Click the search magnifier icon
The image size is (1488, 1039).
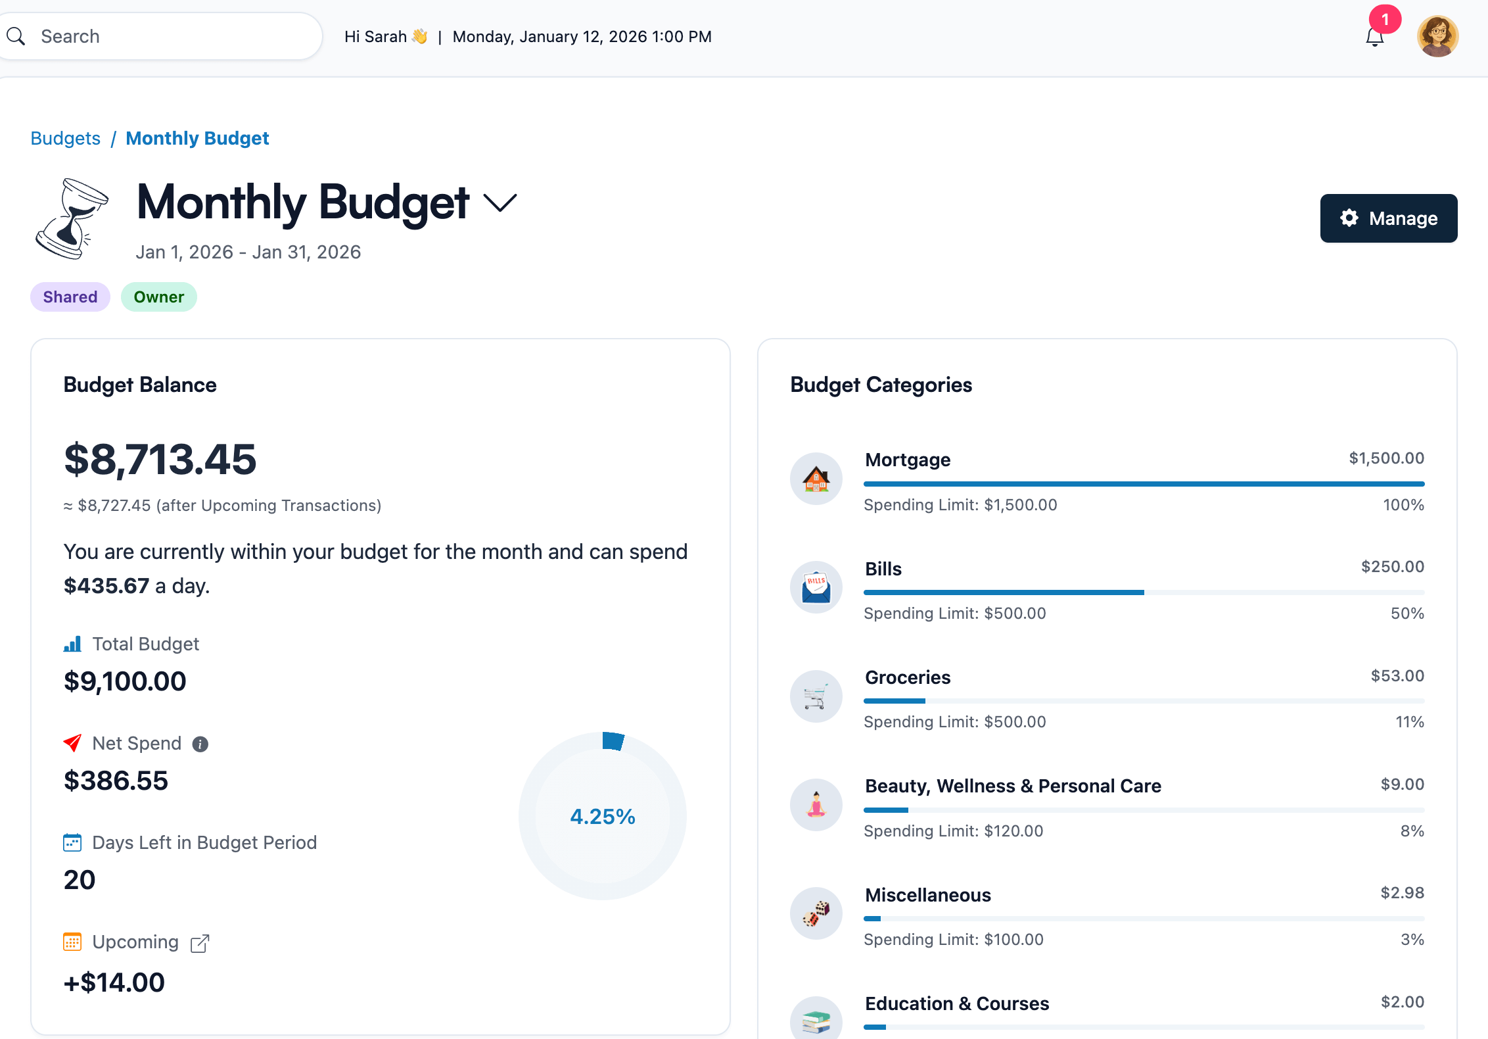tap(16, 36)
